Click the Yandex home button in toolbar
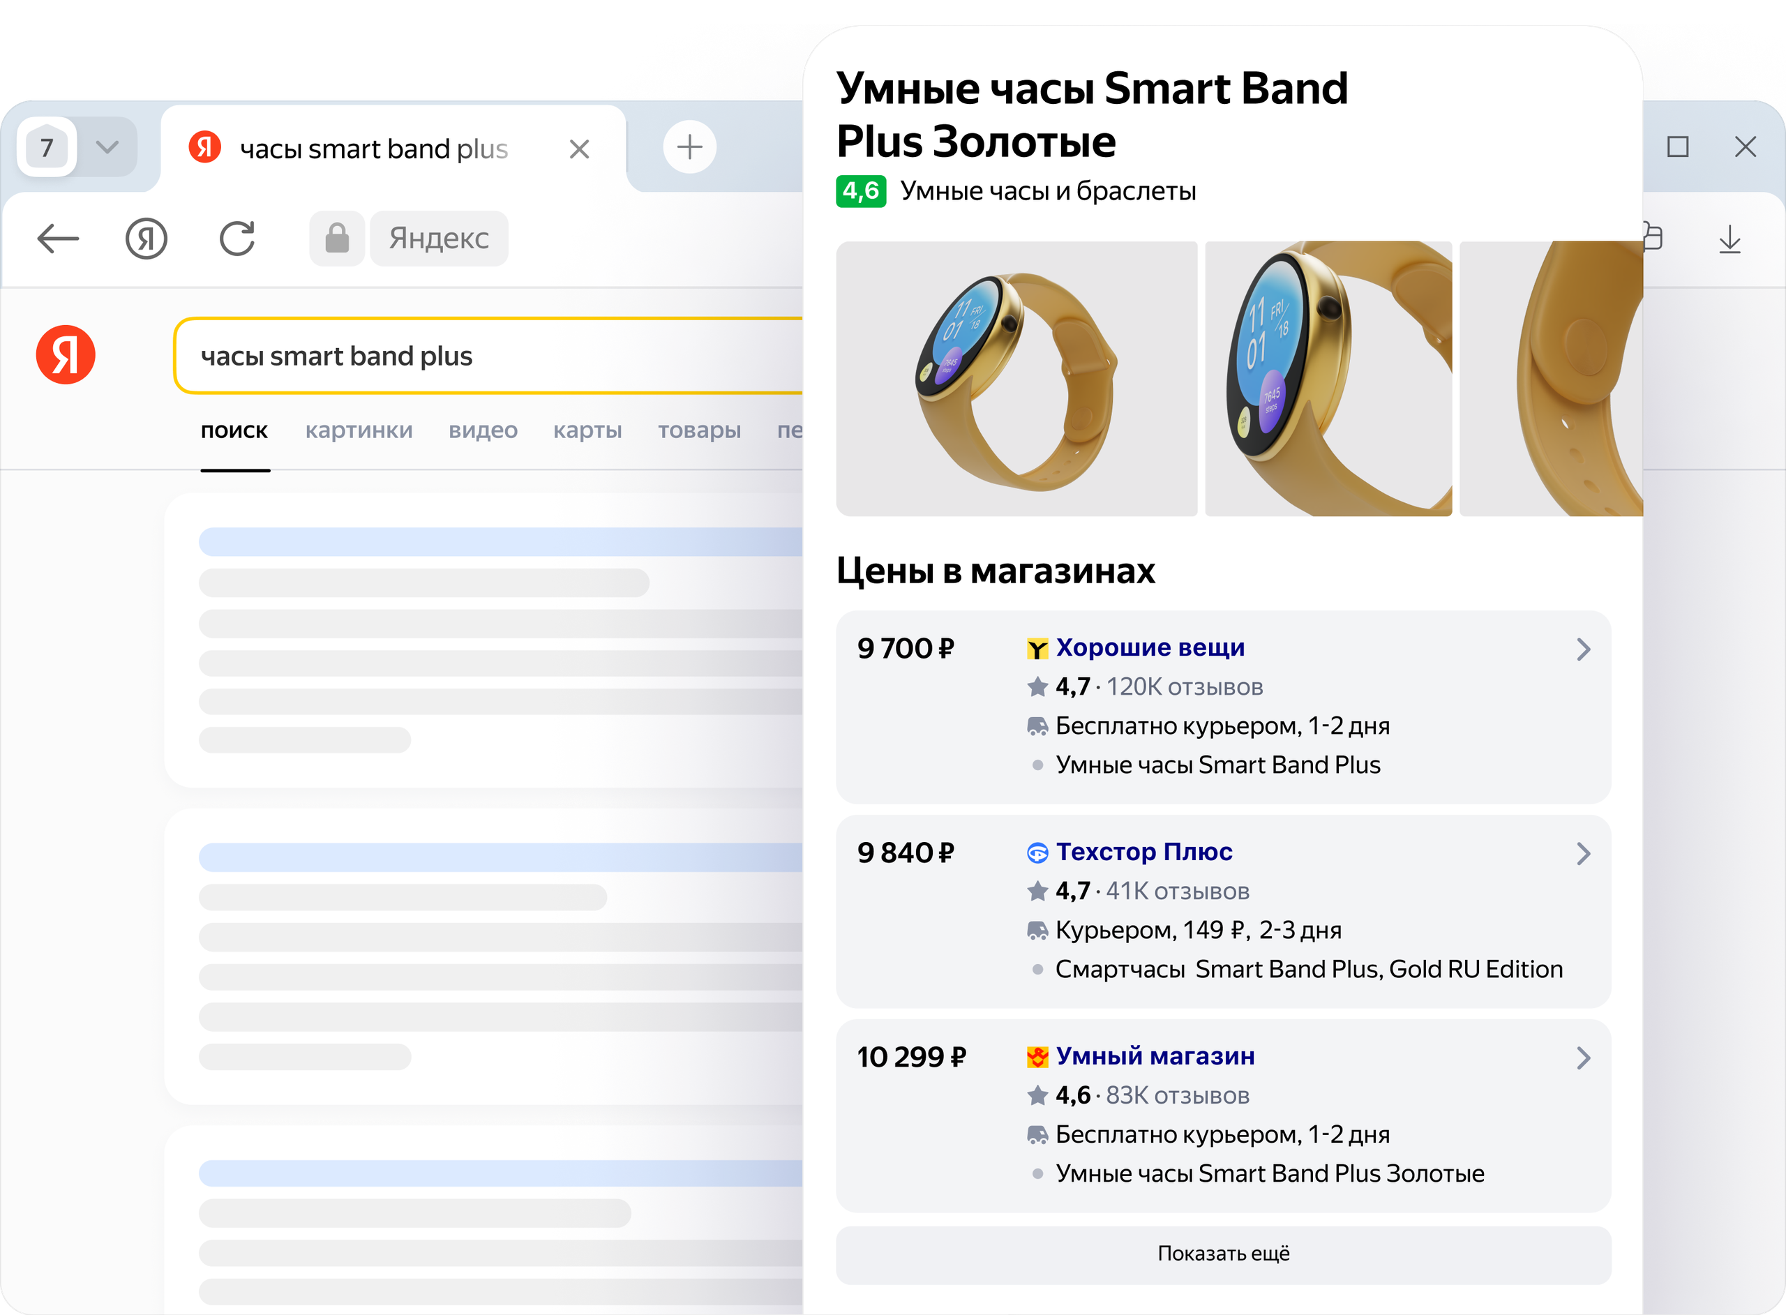The image size is (1786, 1315). click(147, 238)
